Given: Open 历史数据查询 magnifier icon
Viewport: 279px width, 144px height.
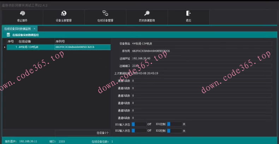Looking at the screenshot, I should pos(147,13).
